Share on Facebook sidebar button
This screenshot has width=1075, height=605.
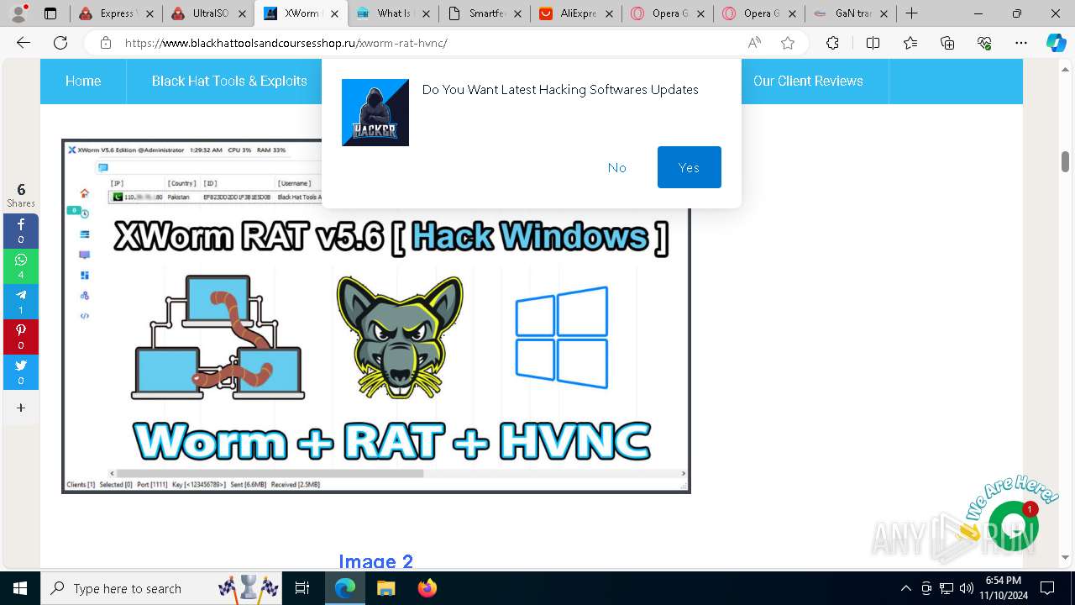pyautogui.click(x=21, y=231)
